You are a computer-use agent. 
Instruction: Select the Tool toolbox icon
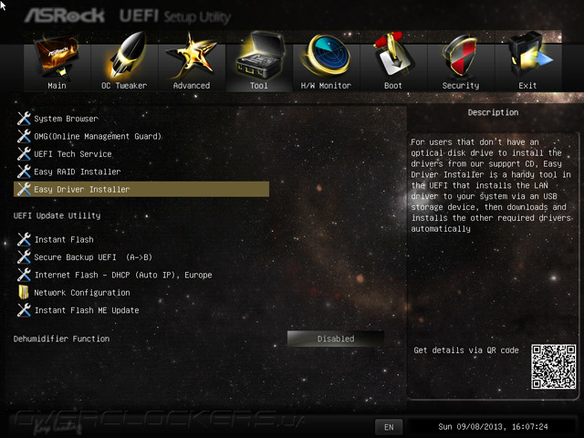coord(259,56)
